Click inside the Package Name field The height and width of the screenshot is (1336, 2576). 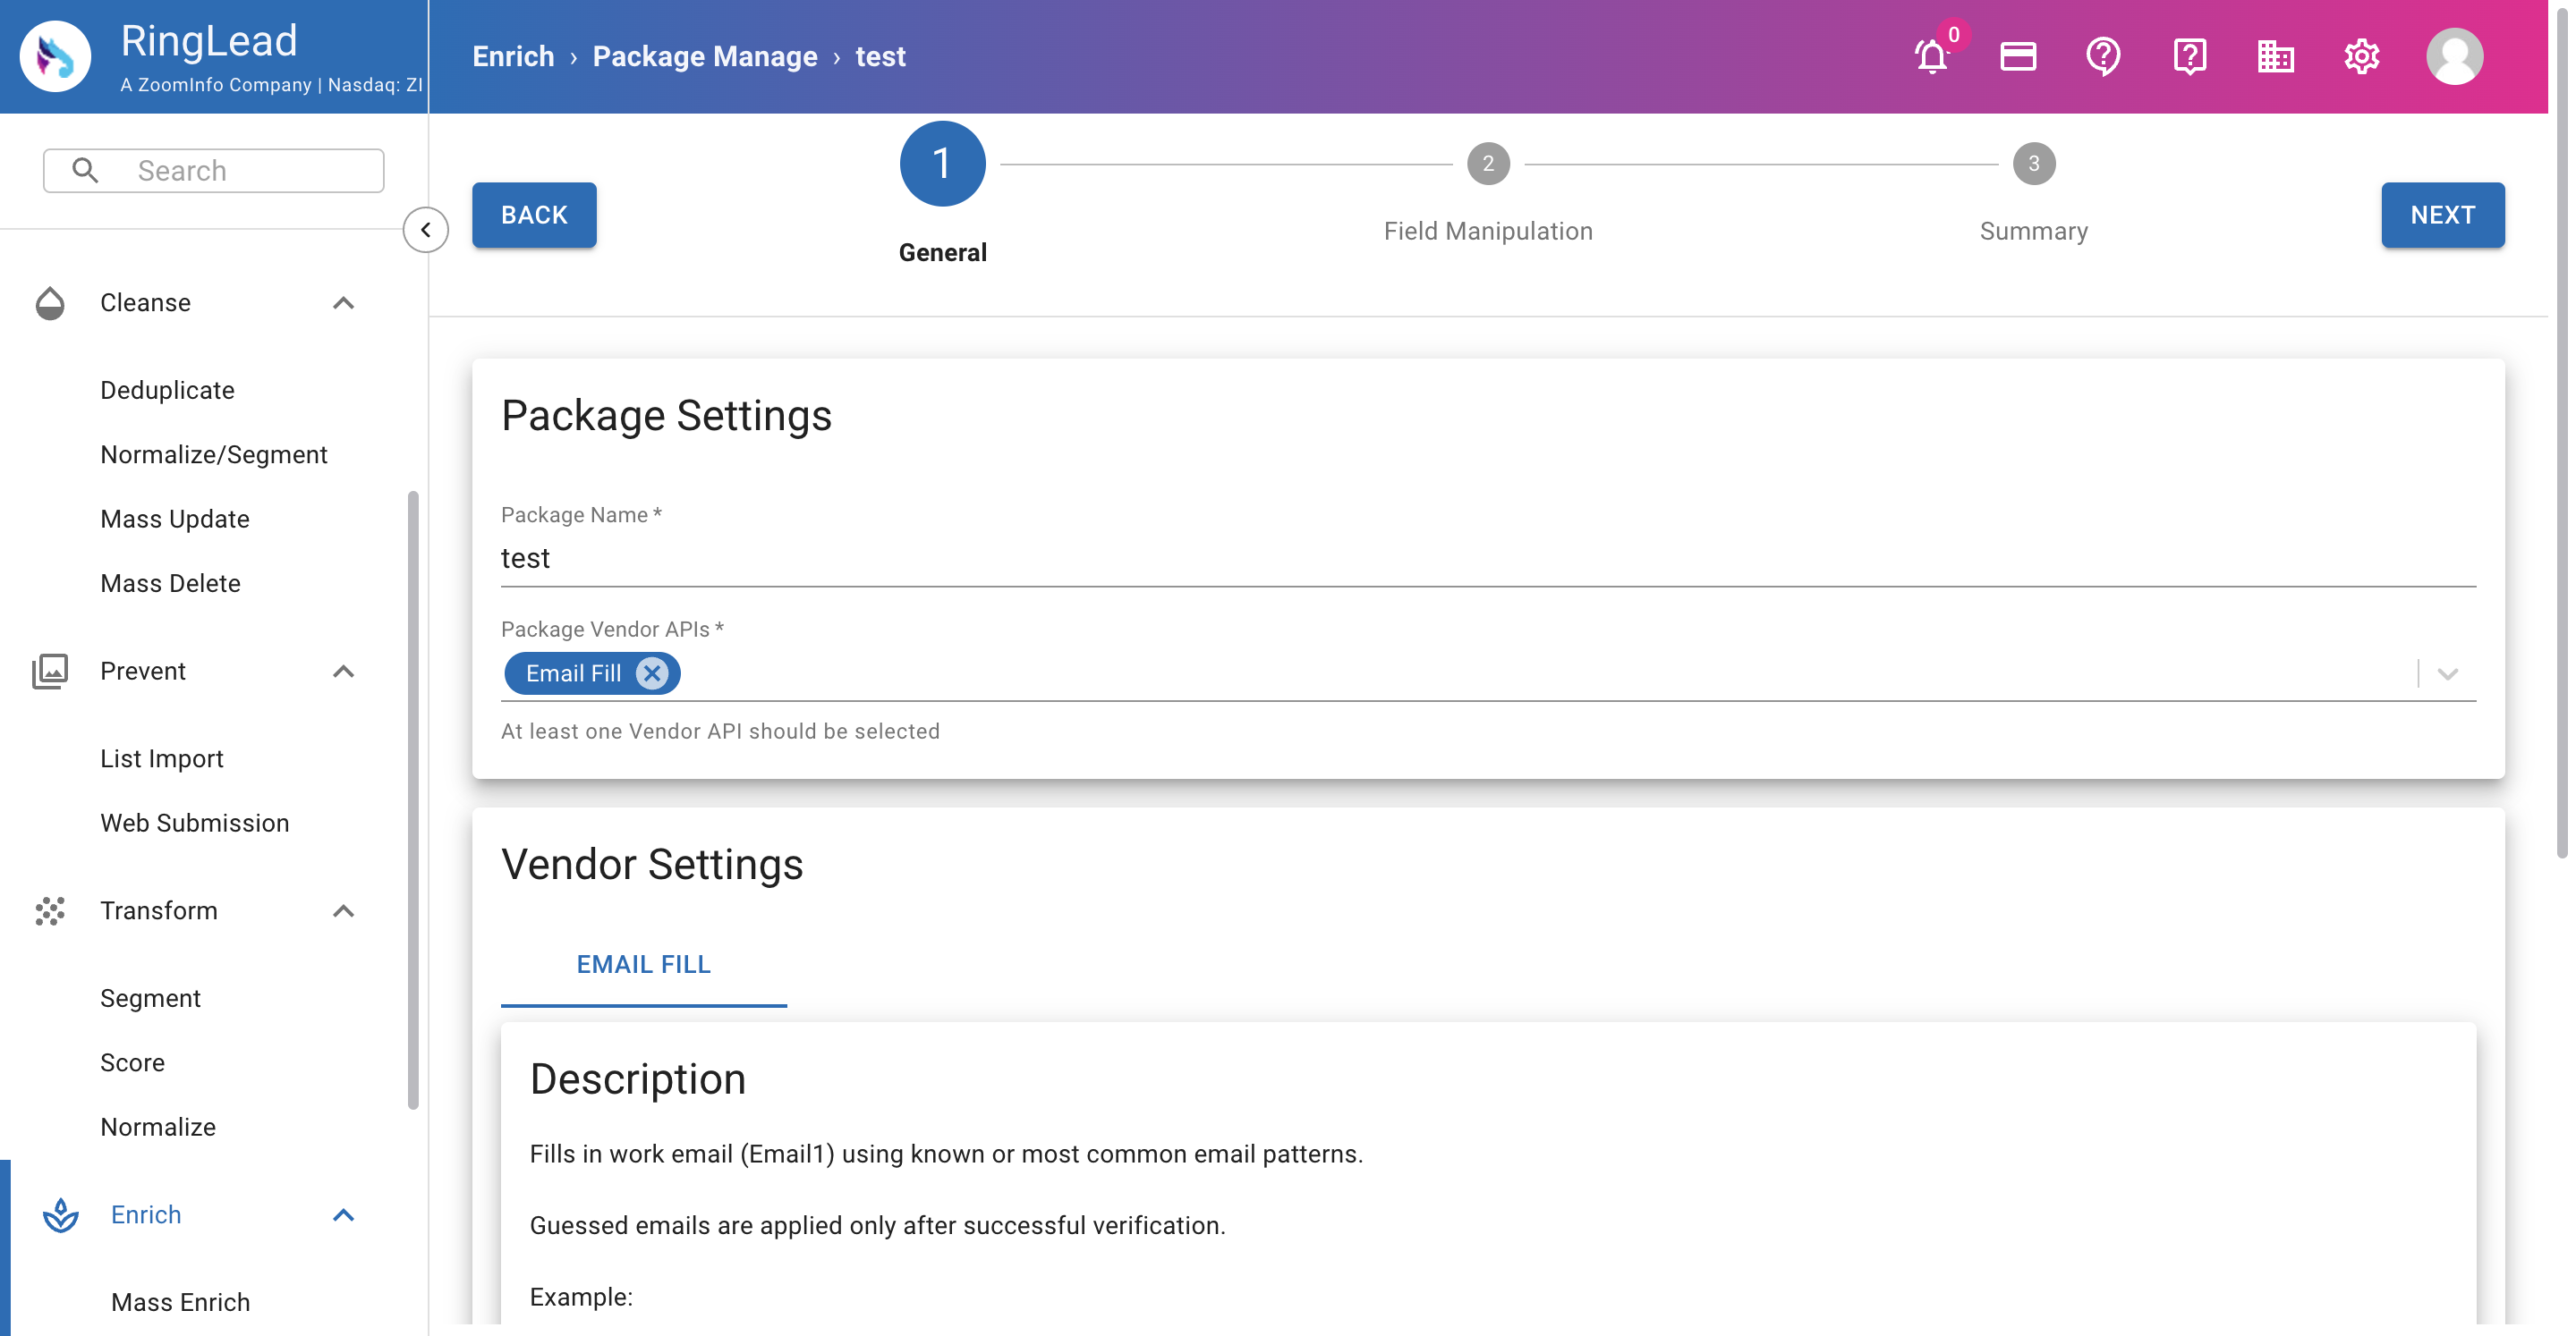[1000, 558]
